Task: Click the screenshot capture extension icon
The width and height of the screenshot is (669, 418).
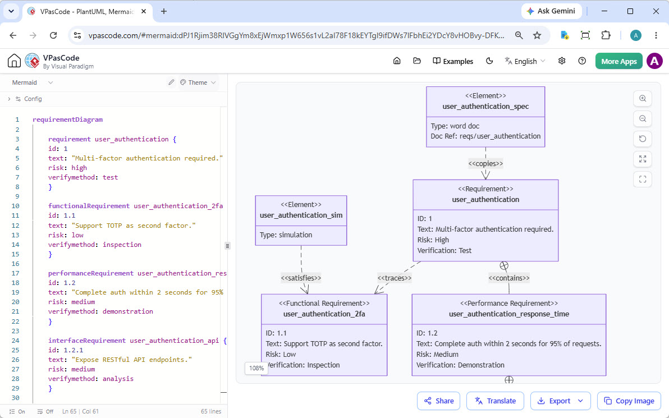Action: tap(585, 35)
